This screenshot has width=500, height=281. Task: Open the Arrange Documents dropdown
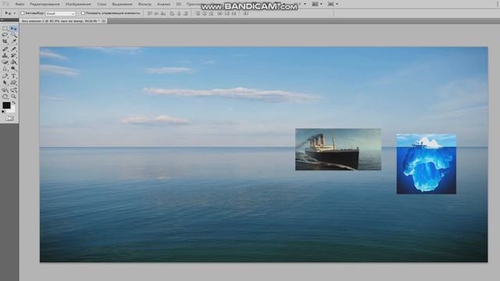click(x=316, y=4)
